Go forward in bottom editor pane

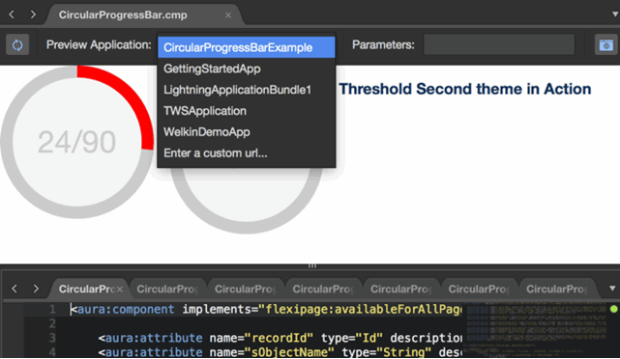[x=36, y=289]
